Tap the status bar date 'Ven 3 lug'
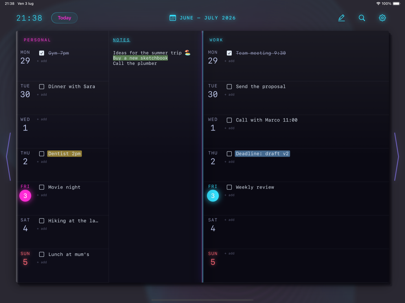The width and height of the screenshot is (405, 303). [25, 3]
